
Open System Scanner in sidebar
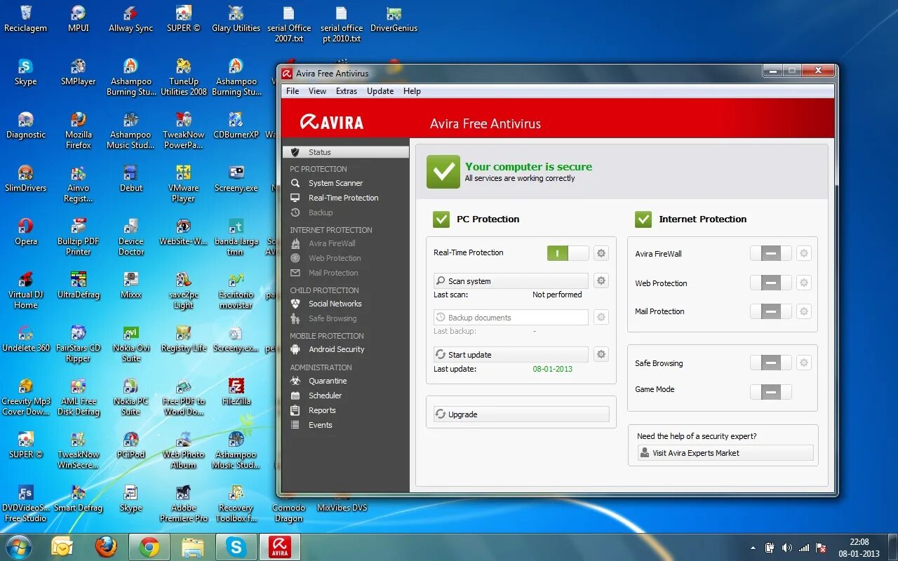click(336, 183)
